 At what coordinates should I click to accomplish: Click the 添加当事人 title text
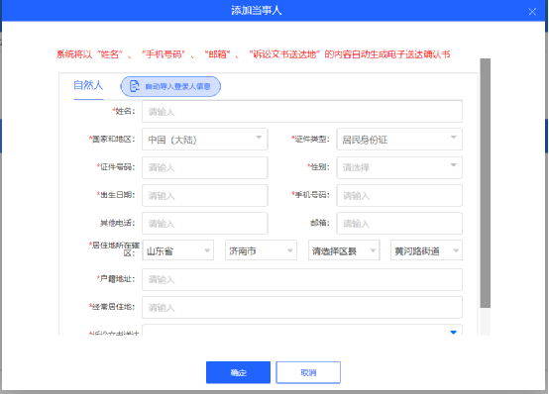(x=257, y=11)
